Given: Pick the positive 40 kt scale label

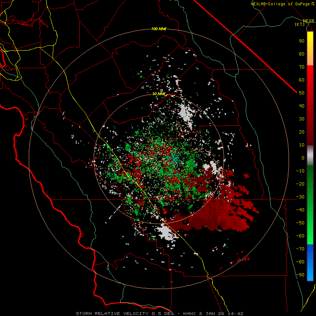Looking at the screenshot, I should (x=302, y=106).
